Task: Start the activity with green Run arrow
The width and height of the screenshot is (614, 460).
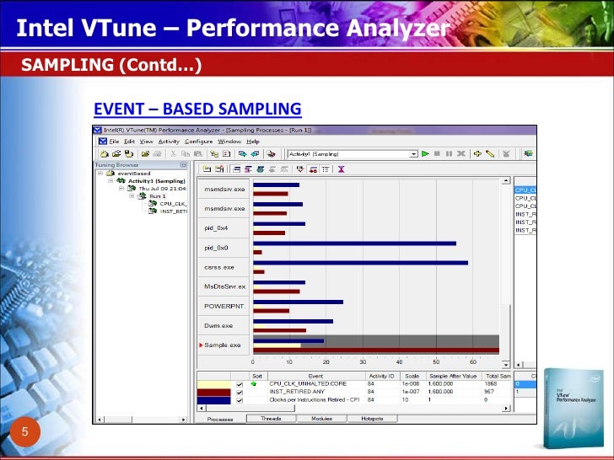Action: [x=425, y=153]
